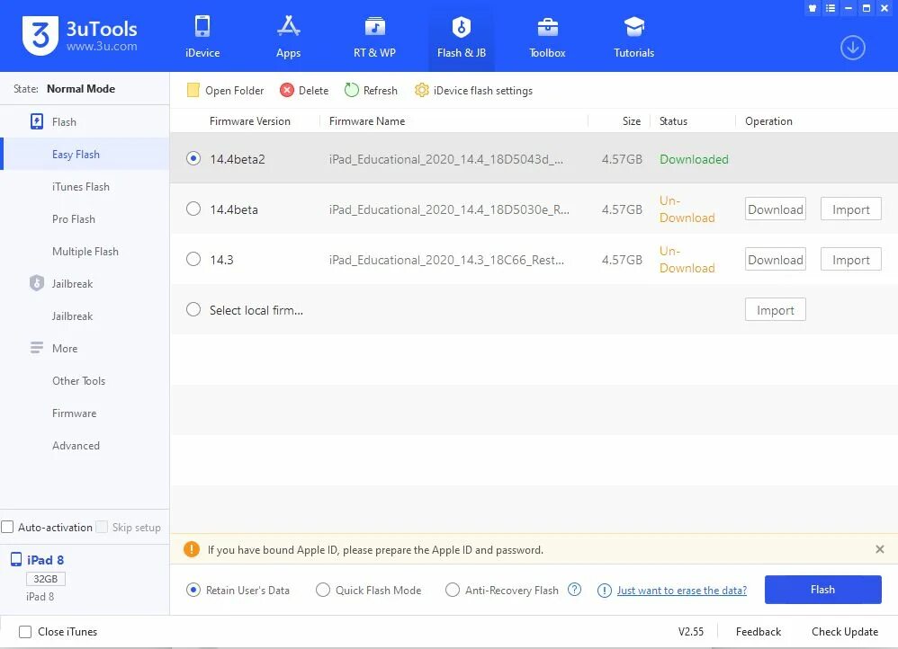Click the More list icon in sidebar
The image size is (898, 649).
(37, 348)
